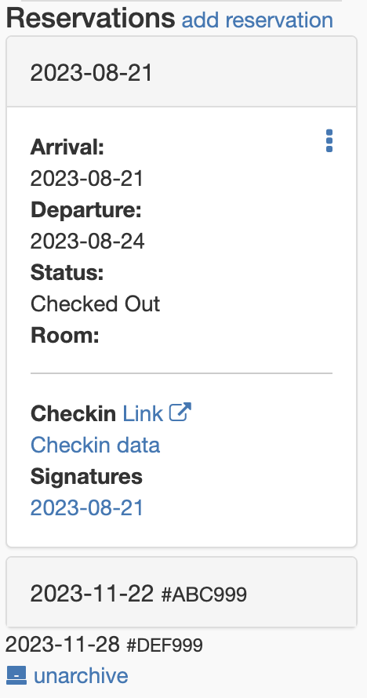Click the Signatures label

coord(86,476)
